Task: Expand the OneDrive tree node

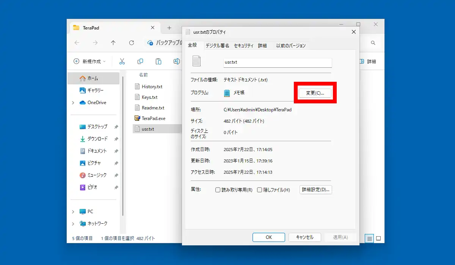Action: (73, 103)
